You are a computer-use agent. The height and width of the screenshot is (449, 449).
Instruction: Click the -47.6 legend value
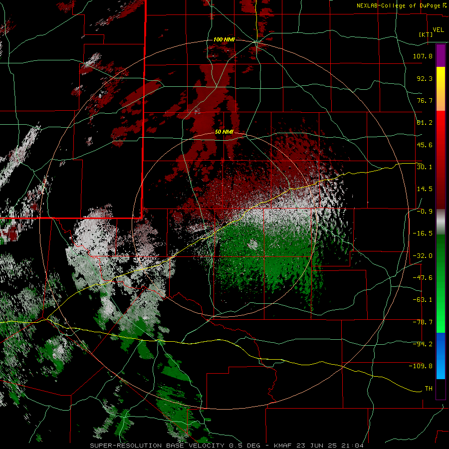(423, 277)
